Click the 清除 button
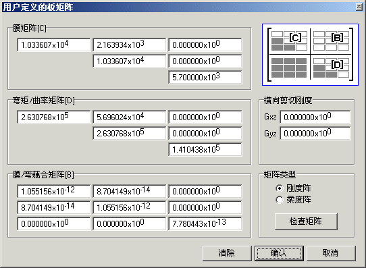 pyautogui.click(x=227, y=253)
